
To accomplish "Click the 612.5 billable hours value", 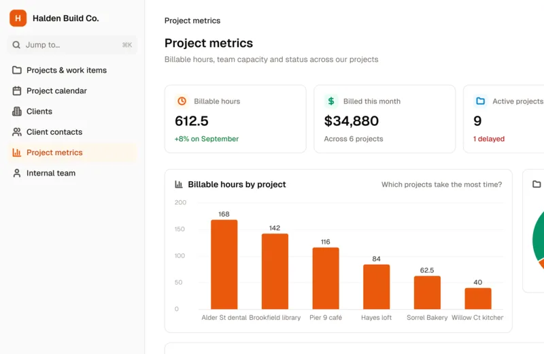I will tap(192, 121).
